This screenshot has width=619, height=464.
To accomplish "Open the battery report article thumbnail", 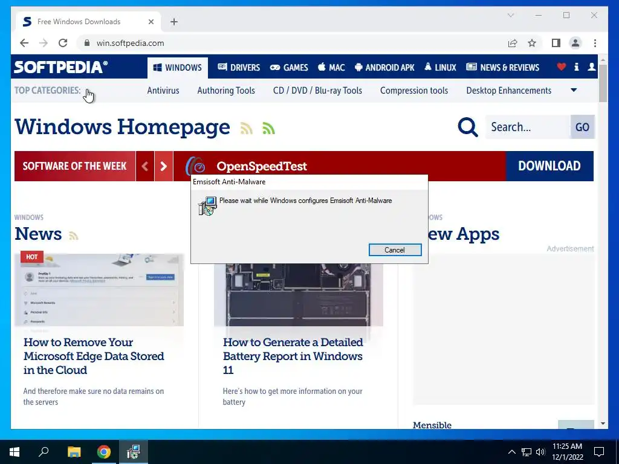I will coord(299,295).
